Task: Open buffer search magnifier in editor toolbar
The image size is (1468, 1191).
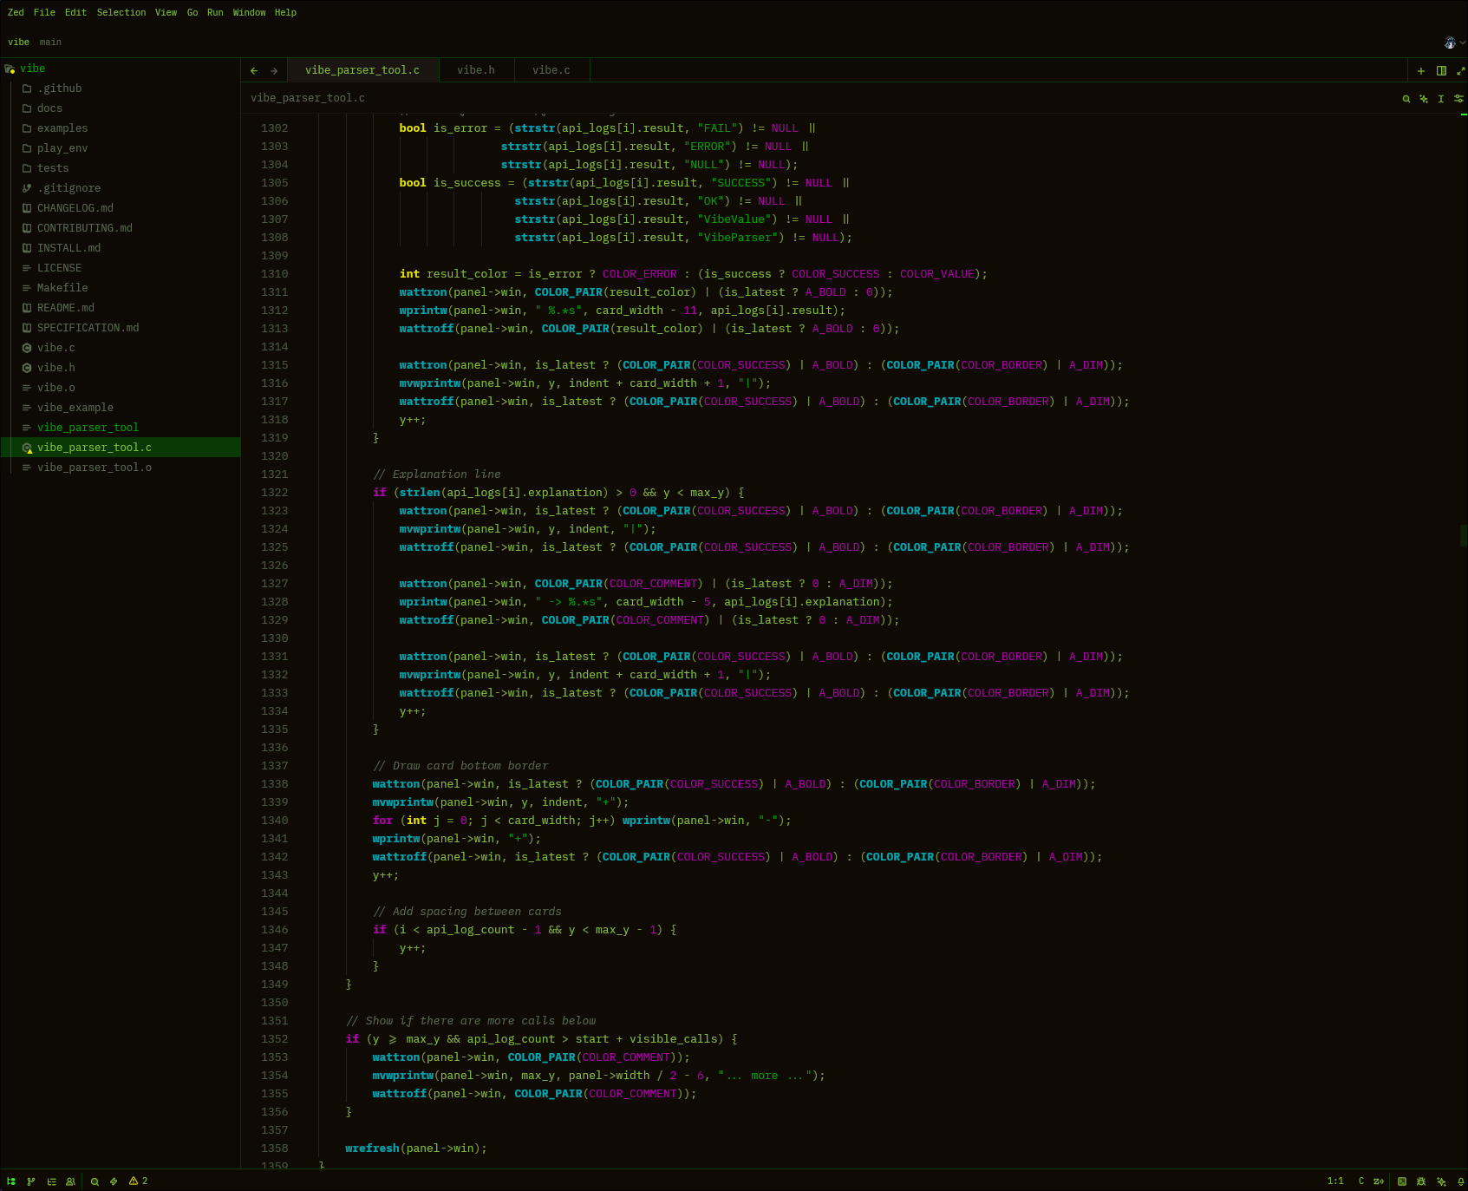Action: (1406, 99)
